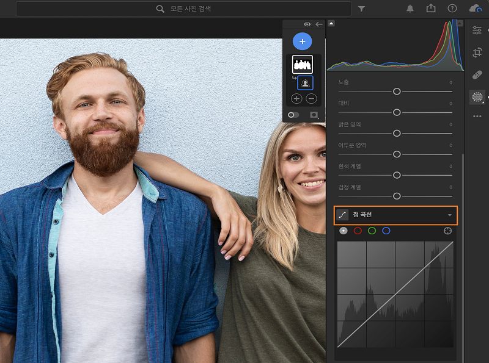Viewport: 489px width, 363px height.
Task: Select the Crop and rotate tool
Action: pos(477,52)
